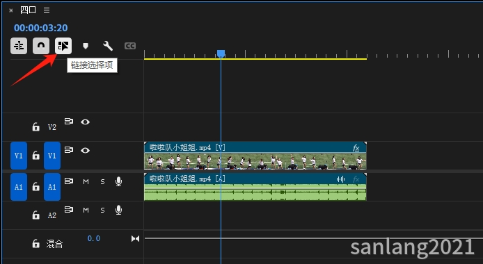Toggle A1 source patching button
Image resolution: width=483 pixels, height=264 pixels.
[19, 187]
